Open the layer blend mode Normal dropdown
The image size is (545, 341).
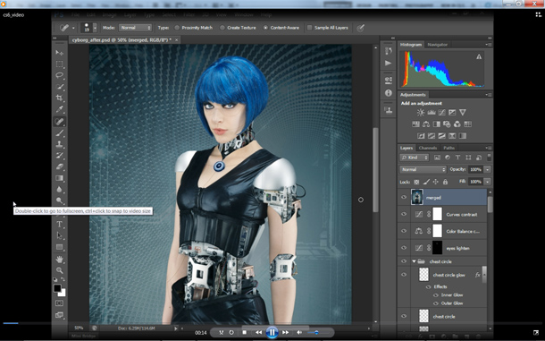423,170
